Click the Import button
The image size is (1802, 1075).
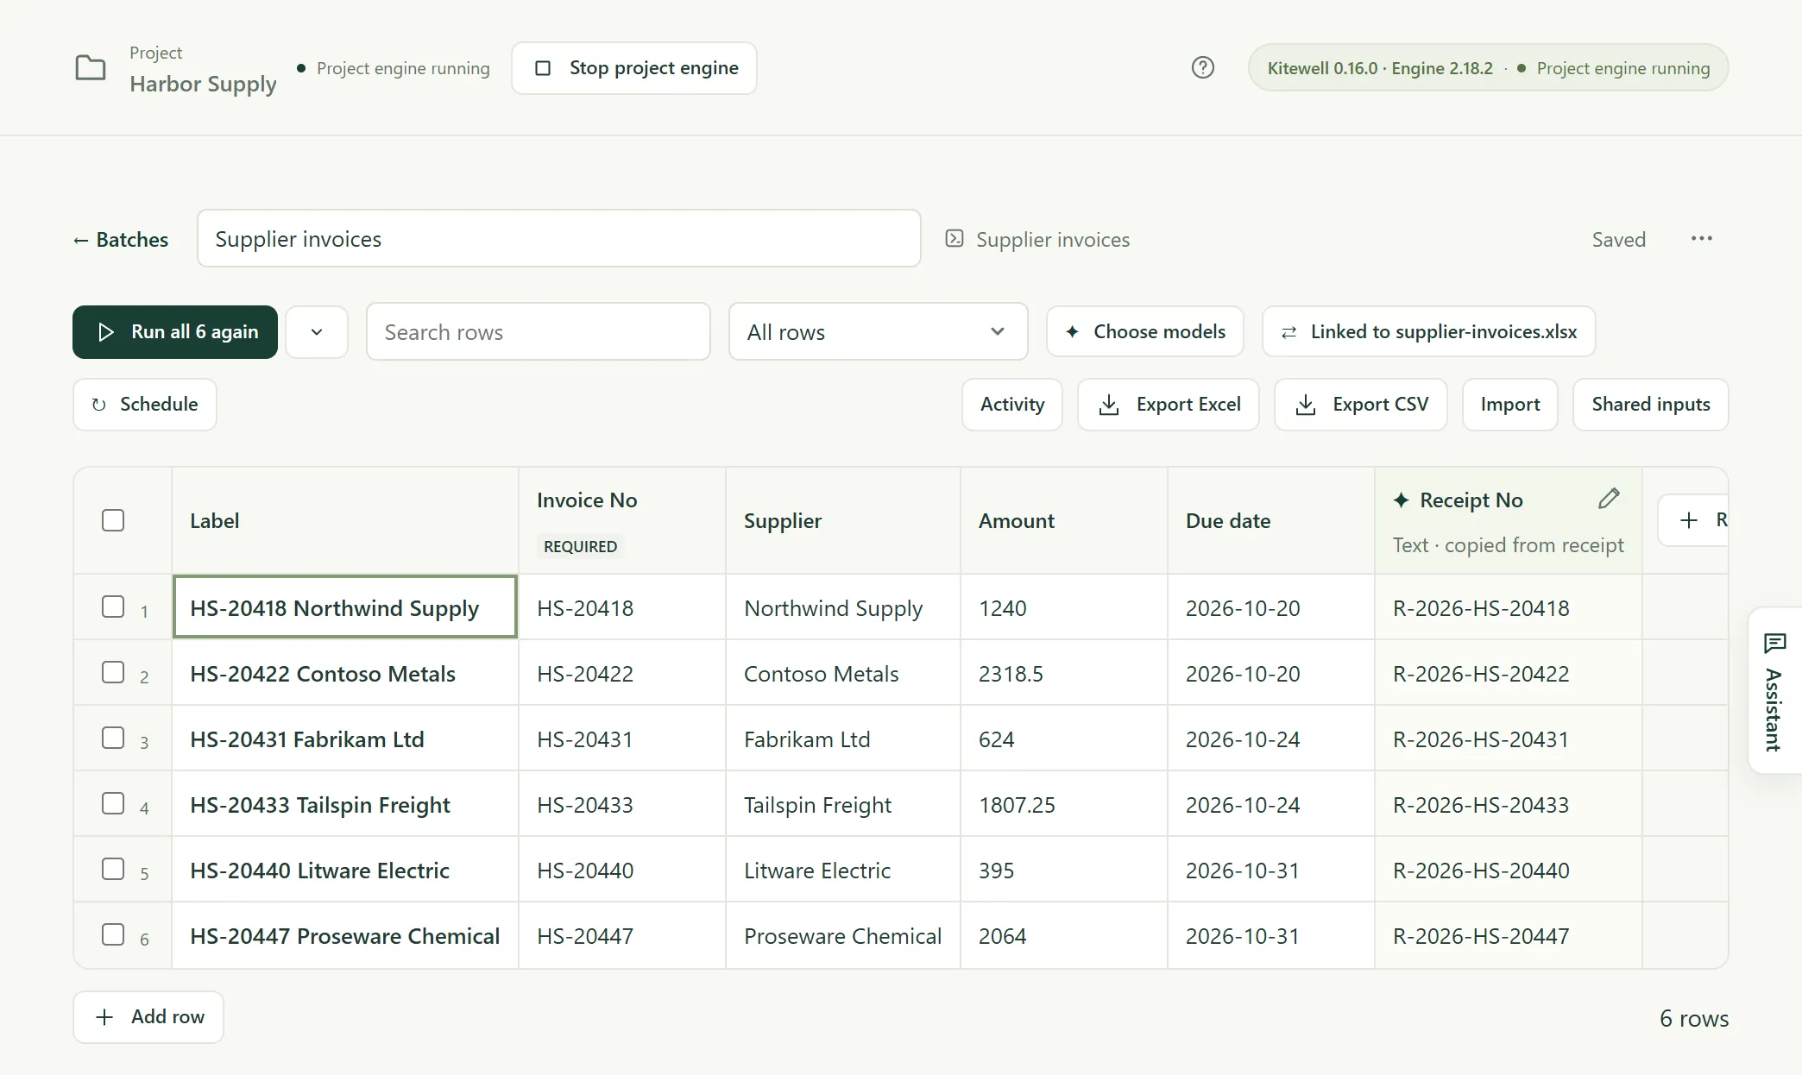[x=1510, y=404]
